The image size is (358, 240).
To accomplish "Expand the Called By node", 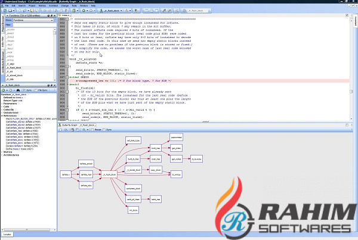I will click(2, 110).
